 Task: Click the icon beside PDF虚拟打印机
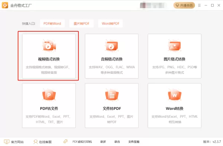65,141
